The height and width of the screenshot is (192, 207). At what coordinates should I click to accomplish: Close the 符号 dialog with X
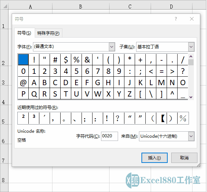pyautogui.click(x=192, y=19)
